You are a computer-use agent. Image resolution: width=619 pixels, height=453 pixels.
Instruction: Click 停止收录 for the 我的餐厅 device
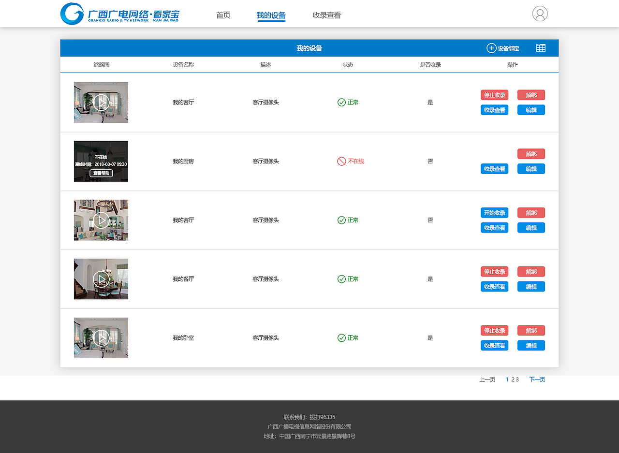tap(494, 271)
